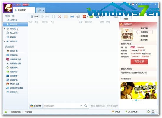Expand the 离线下载 tree arrow under 我的下载
This screenshot has width=162, height=118.
(4, 41)
